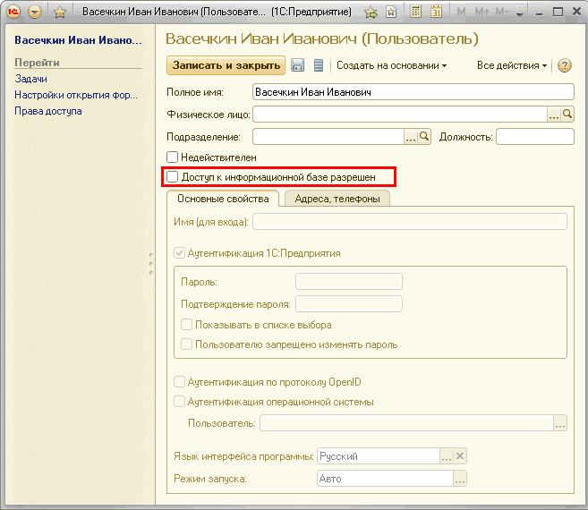588x510 pixels.
Task: Open the calendar icon in title bar
Action: (437, 13)
